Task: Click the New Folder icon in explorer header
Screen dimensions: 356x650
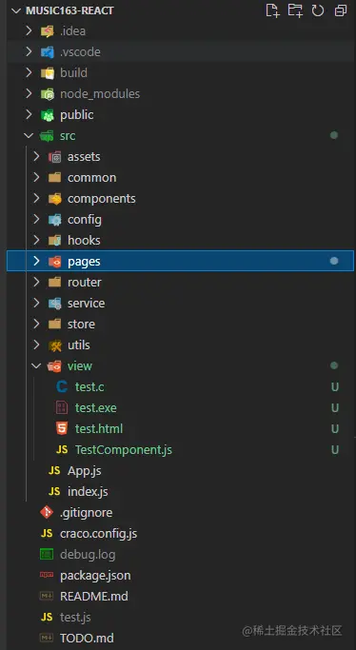Action: click(x=295, y=10)
